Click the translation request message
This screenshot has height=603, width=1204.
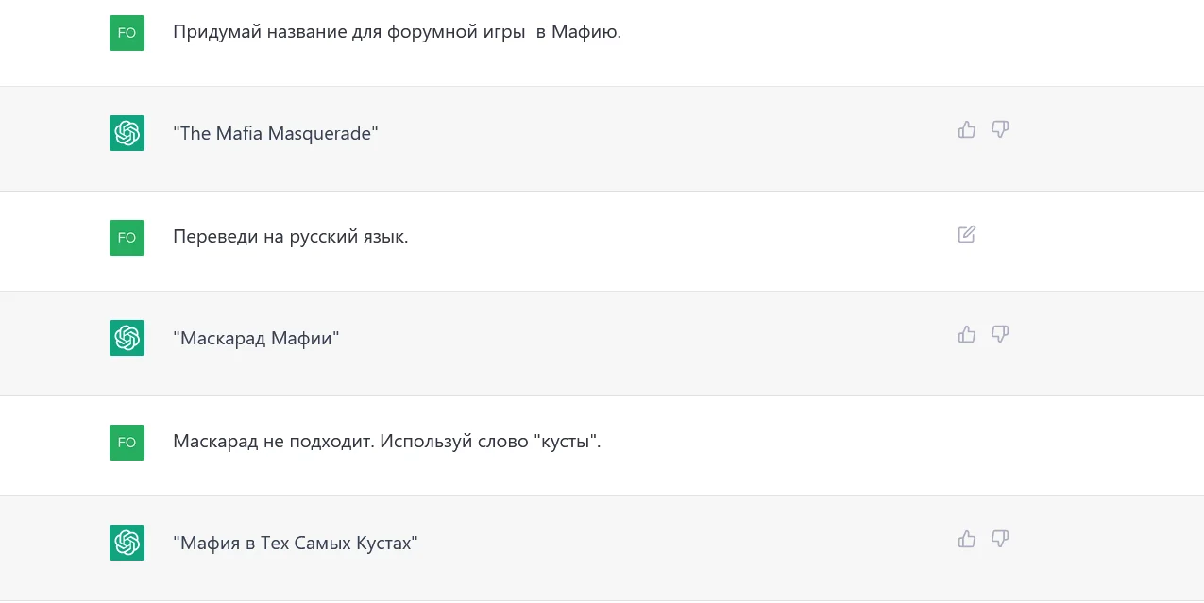[x=290, y=237]
